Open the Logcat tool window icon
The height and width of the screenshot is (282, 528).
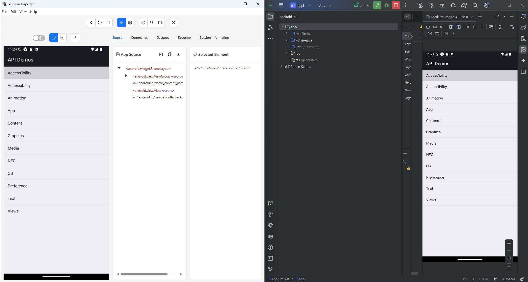coord(270,236)
